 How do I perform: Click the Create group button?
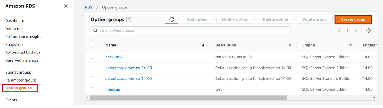tap(353, 19)
